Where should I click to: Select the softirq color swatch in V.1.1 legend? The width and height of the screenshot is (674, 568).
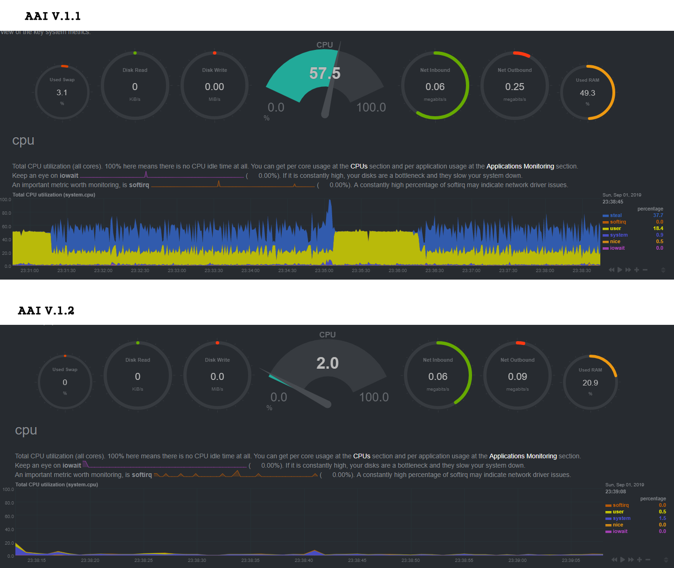[x=605, y=222]
